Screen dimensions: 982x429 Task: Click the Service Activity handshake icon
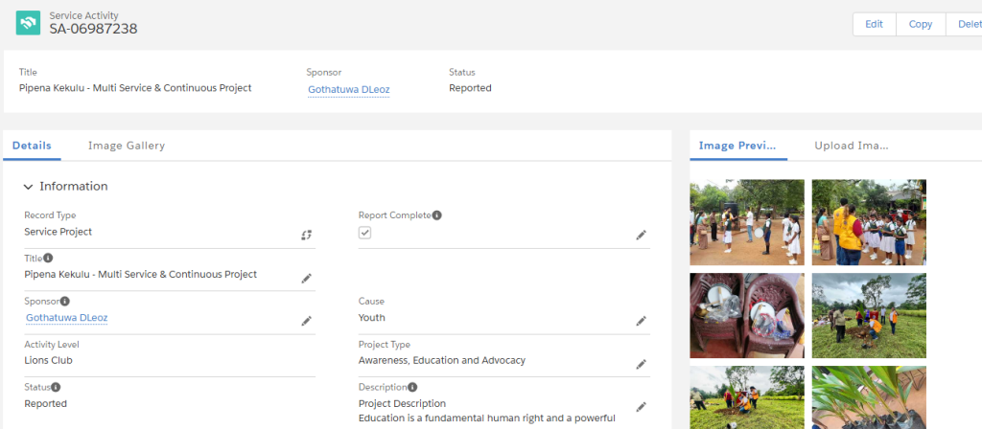28,23
